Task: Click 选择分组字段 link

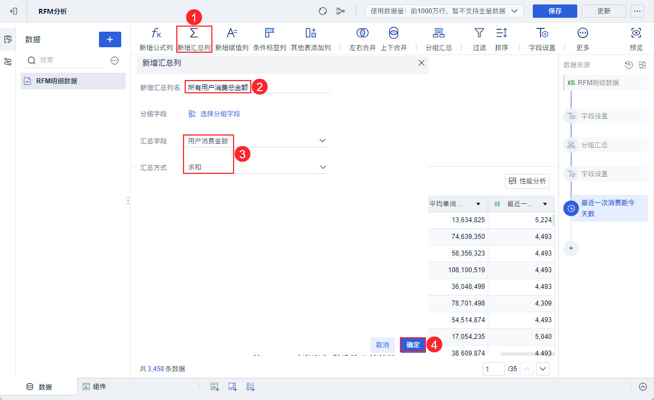Action: (x=215, y=114)
